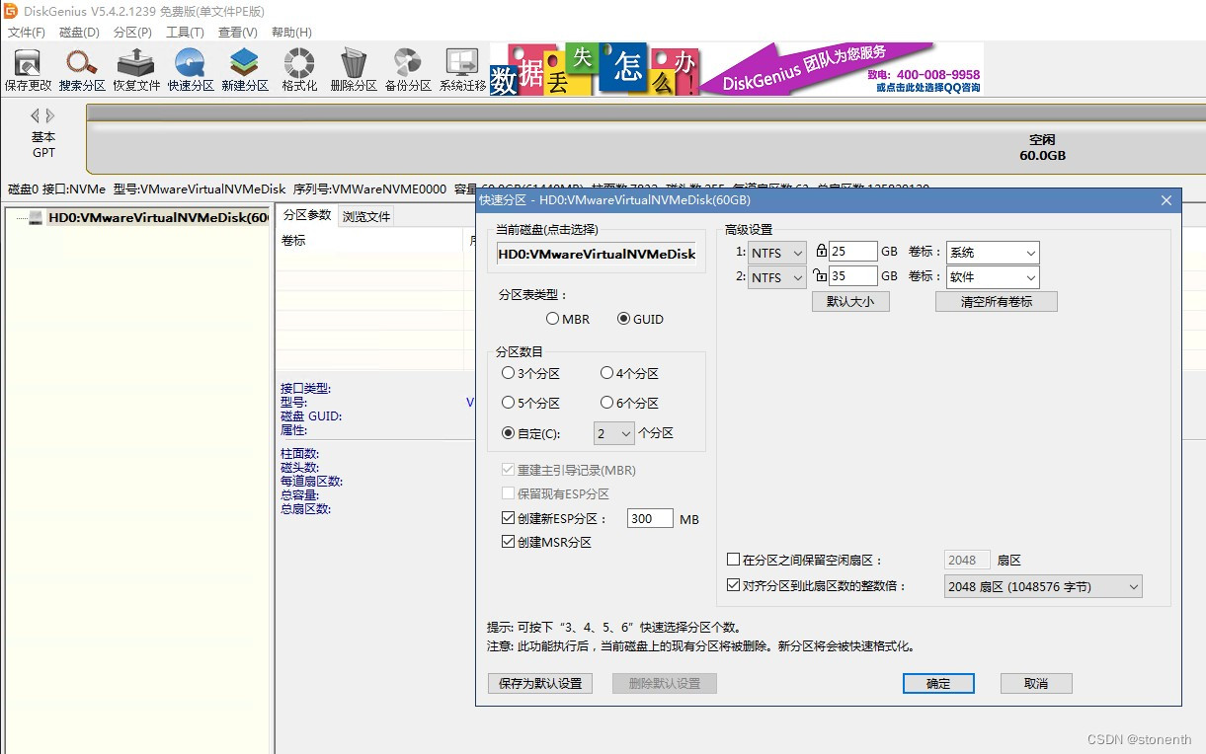This screenshot has height=754, width=1206.
Task: Launch Recover Files (恢复文件) tool
Action: (x=136, y=70)
